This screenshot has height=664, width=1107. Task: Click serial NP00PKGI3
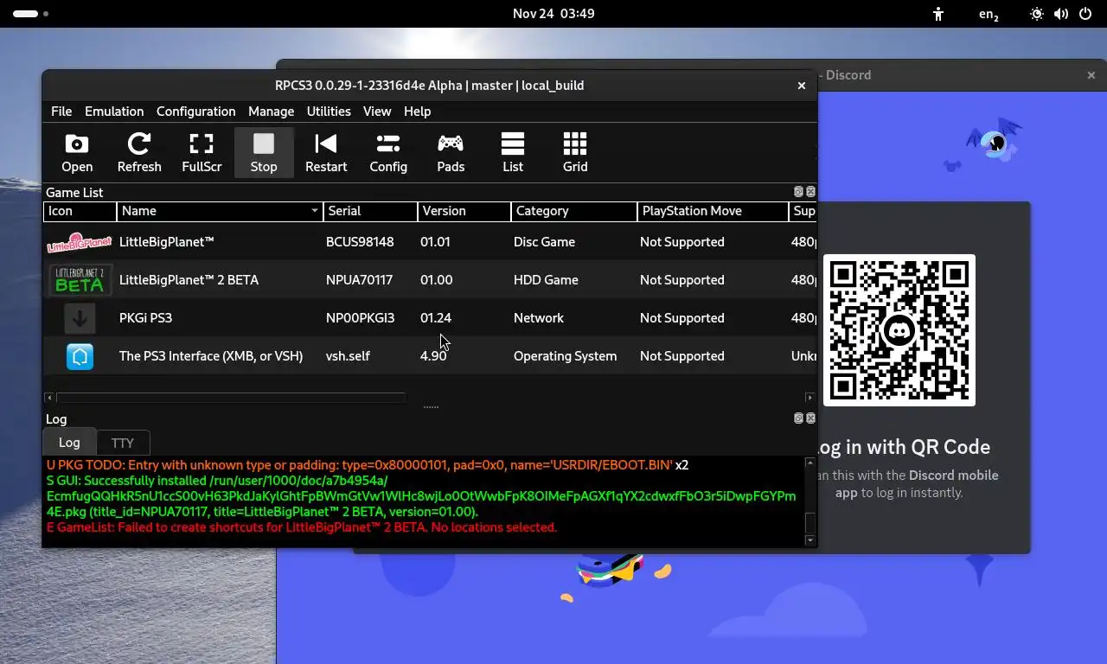click(360, 318)
